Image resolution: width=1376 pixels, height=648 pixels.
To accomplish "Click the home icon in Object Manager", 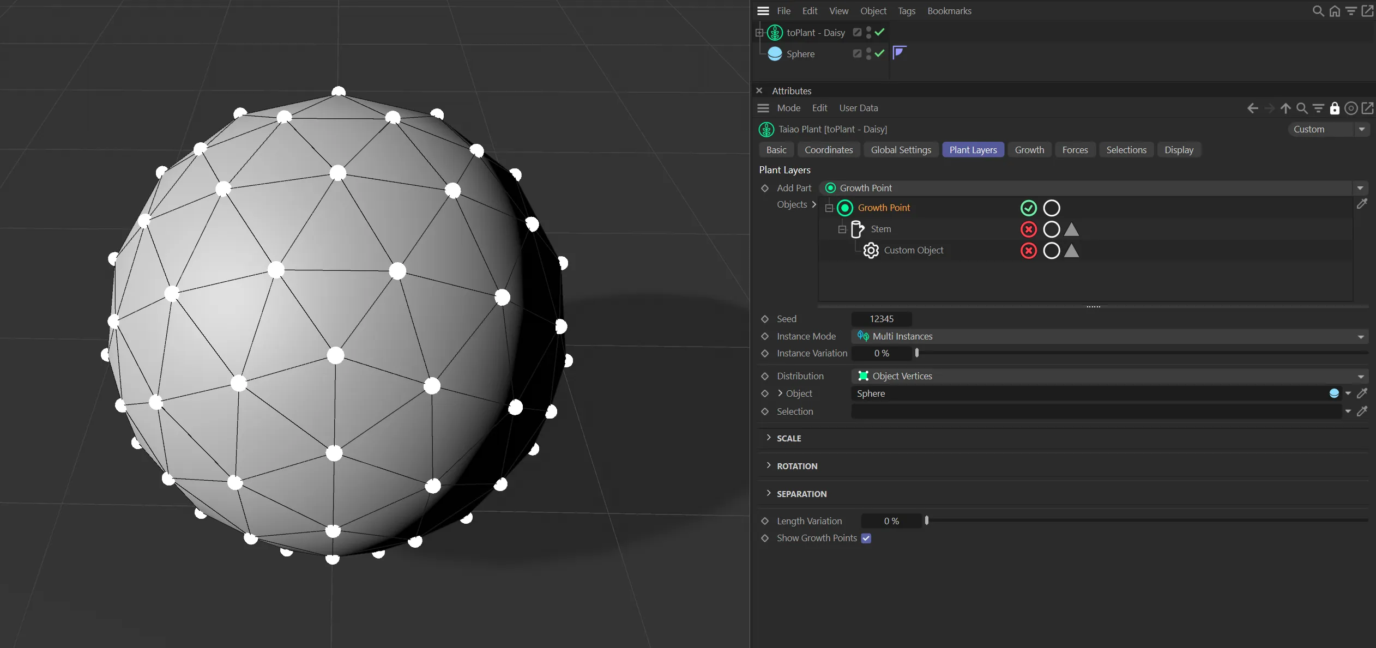I will [x=1334, y=11].
